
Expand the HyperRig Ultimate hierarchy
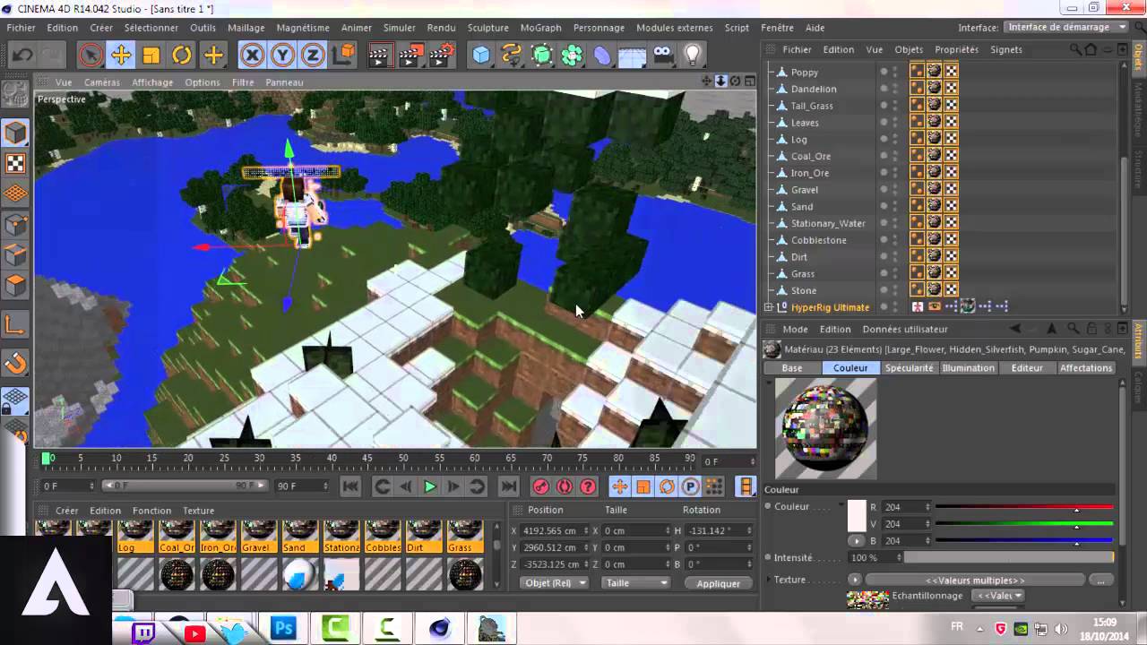(769, 307)
